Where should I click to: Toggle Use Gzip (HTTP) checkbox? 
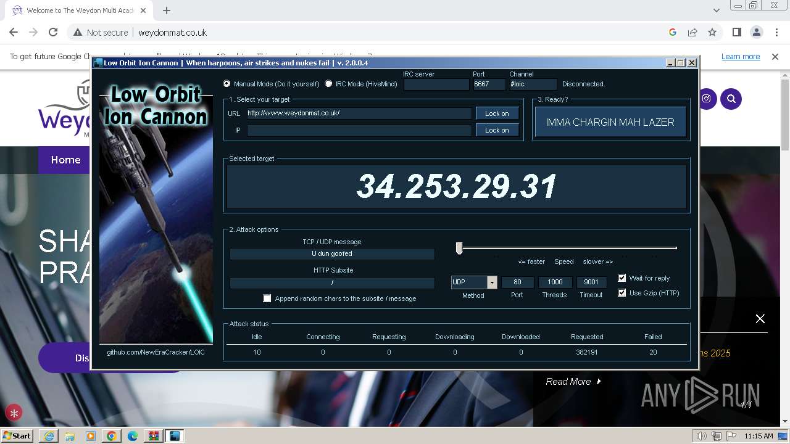click(x=622, y=293)
